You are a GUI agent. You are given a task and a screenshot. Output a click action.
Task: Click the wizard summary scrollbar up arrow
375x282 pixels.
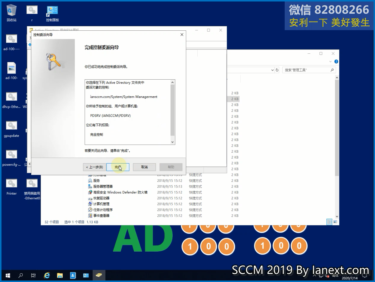pos(172,82)
